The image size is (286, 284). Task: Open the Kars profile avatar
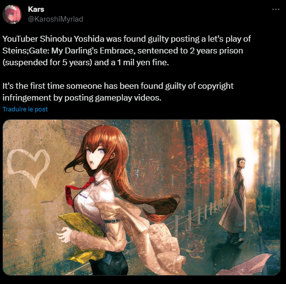12,14
